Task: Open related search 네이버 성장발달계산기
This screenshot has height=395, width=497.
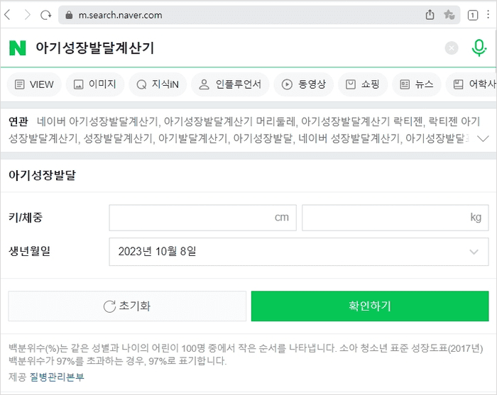Action: click(x=349, y=138)
